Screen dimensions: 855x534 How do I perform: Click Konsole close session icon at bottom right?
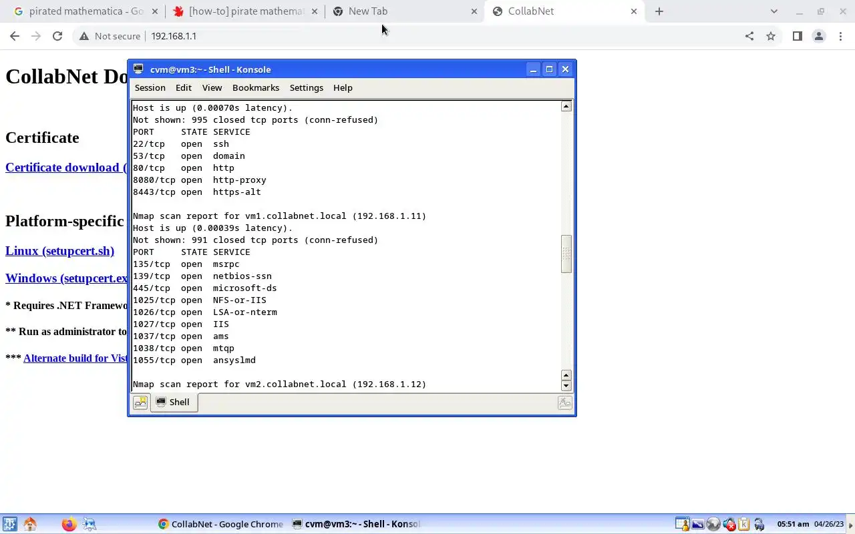[565, 403]
